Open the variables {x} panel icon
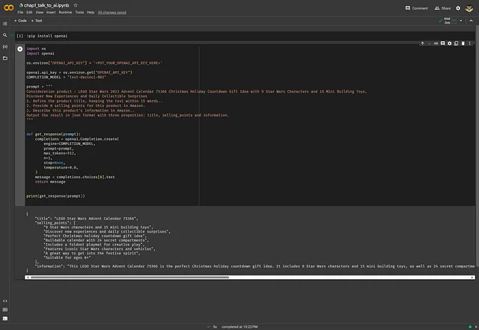Screen dimensions: 479x330 [x=5, y=46]
